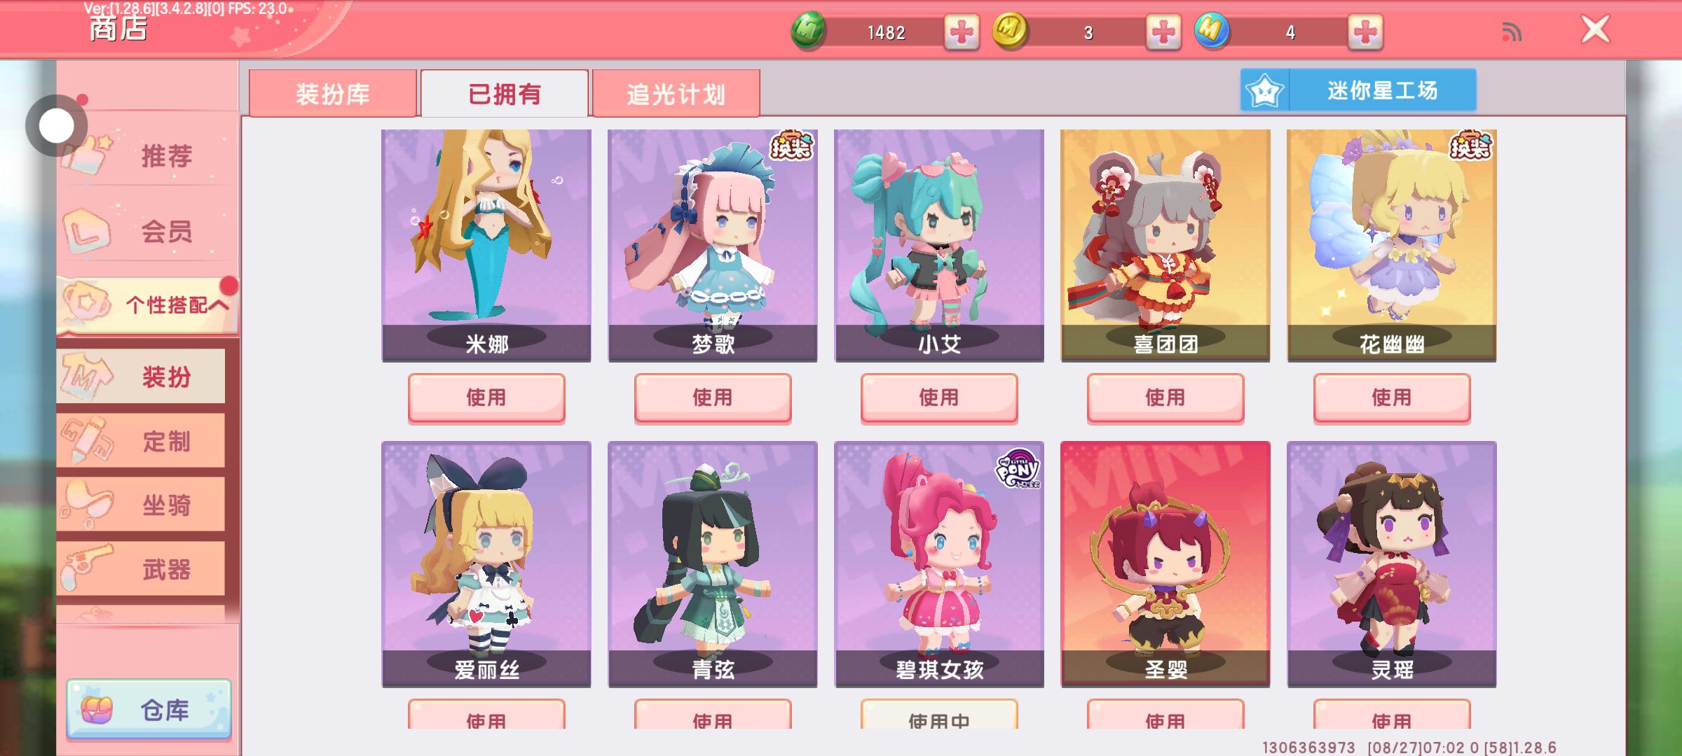Switch to the 追光计划 tab
Image resolution: width=1682 pixels, height=756 pixels.
(676, 94)
